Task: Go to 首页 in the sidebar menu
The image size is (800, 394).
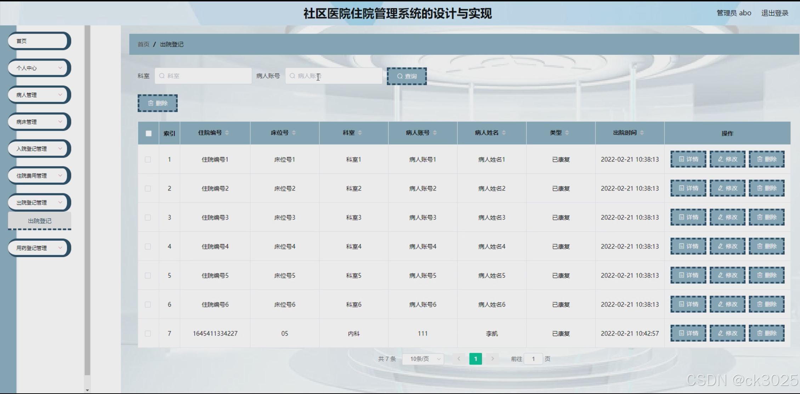Action: (38, 41)
